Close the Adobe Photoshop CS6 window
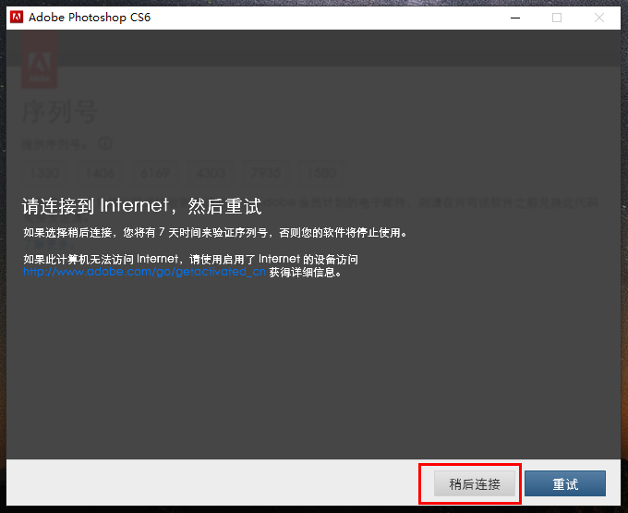 click(599, 18)
